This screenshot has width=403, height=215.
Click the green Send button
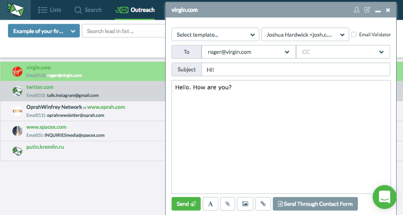click(x=186, y=204)
